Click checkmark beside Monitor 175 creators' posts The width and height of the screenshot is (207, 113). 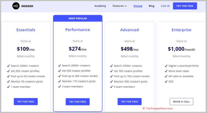tap(59, 81)
